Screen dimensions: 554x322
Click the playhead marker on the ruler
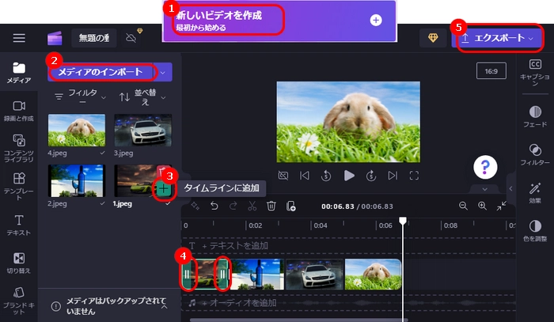(x=402, y=221)
